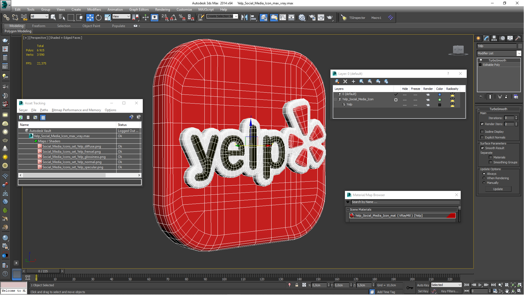Add selected objects to layer plus icon
This screenshot has width=524, height=295.
pos(353,81)
